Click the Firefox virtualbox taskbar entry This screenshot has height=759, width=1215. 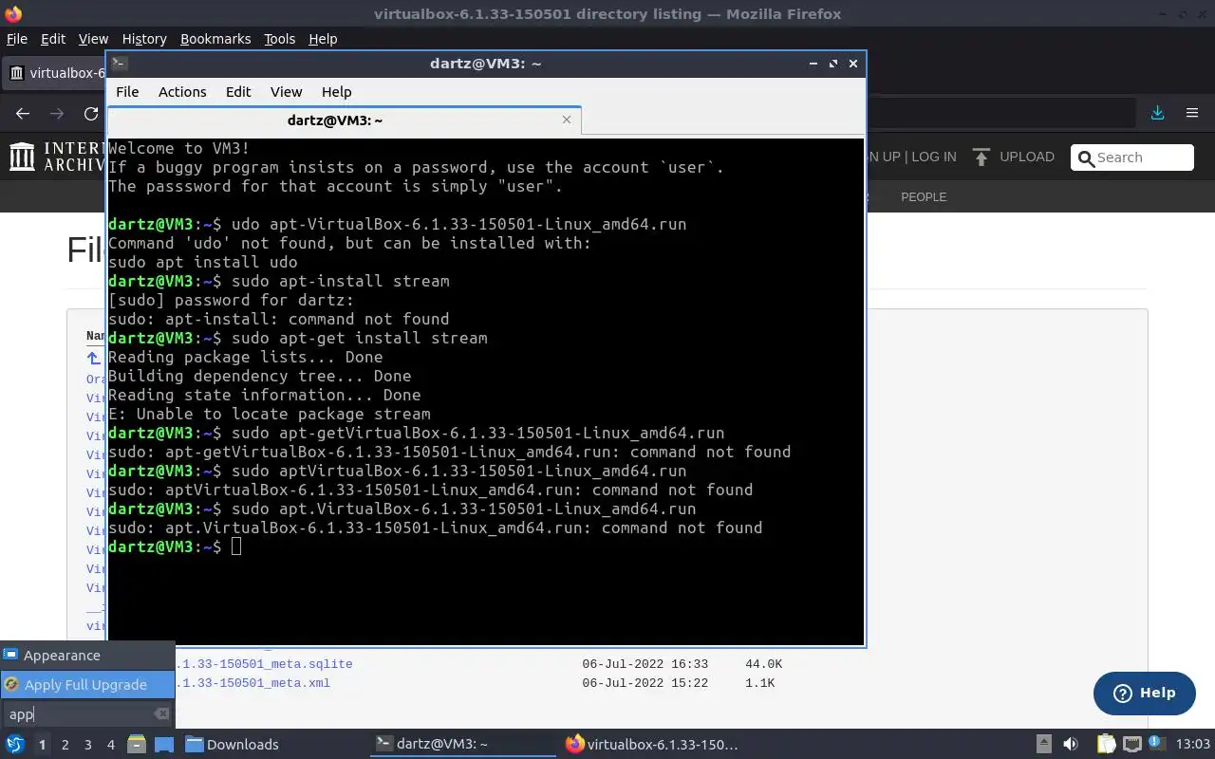point(653,745)
